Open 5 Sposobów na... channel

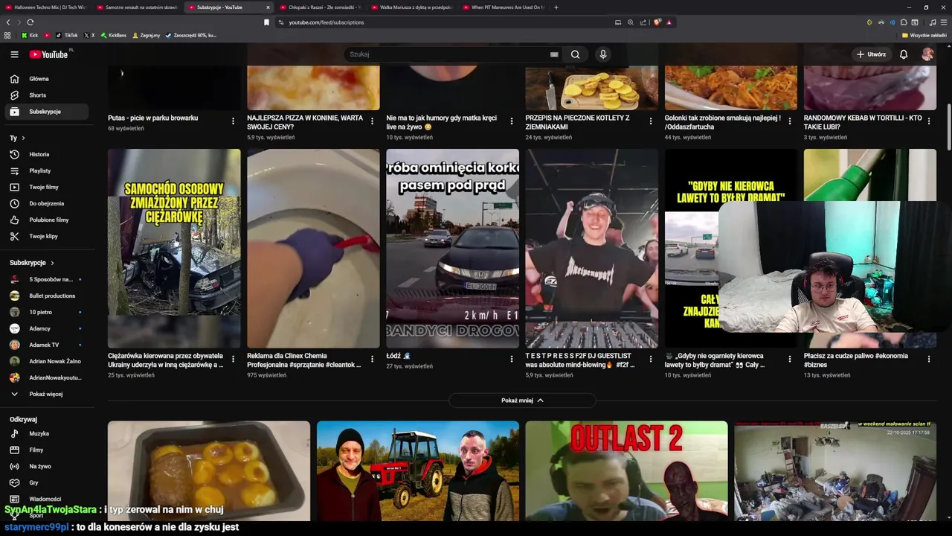(x=48, y=279)
